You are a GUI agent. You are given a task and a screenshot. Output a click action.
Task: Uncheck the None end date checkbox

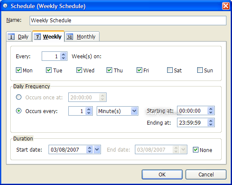tap(195, 150)
